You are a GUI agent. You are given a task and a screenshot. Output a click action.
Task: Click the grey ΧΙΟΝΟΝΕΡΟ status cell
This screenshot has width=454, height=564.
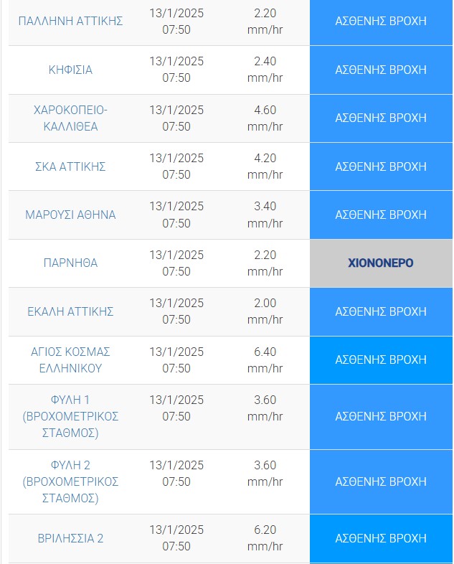click(381, 263)
